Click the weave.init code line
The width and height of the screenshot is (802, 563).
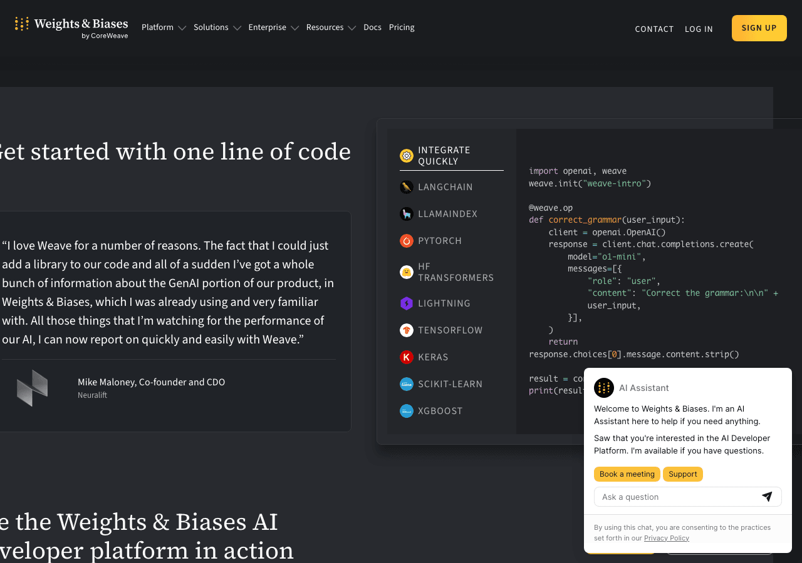[590, 183]
